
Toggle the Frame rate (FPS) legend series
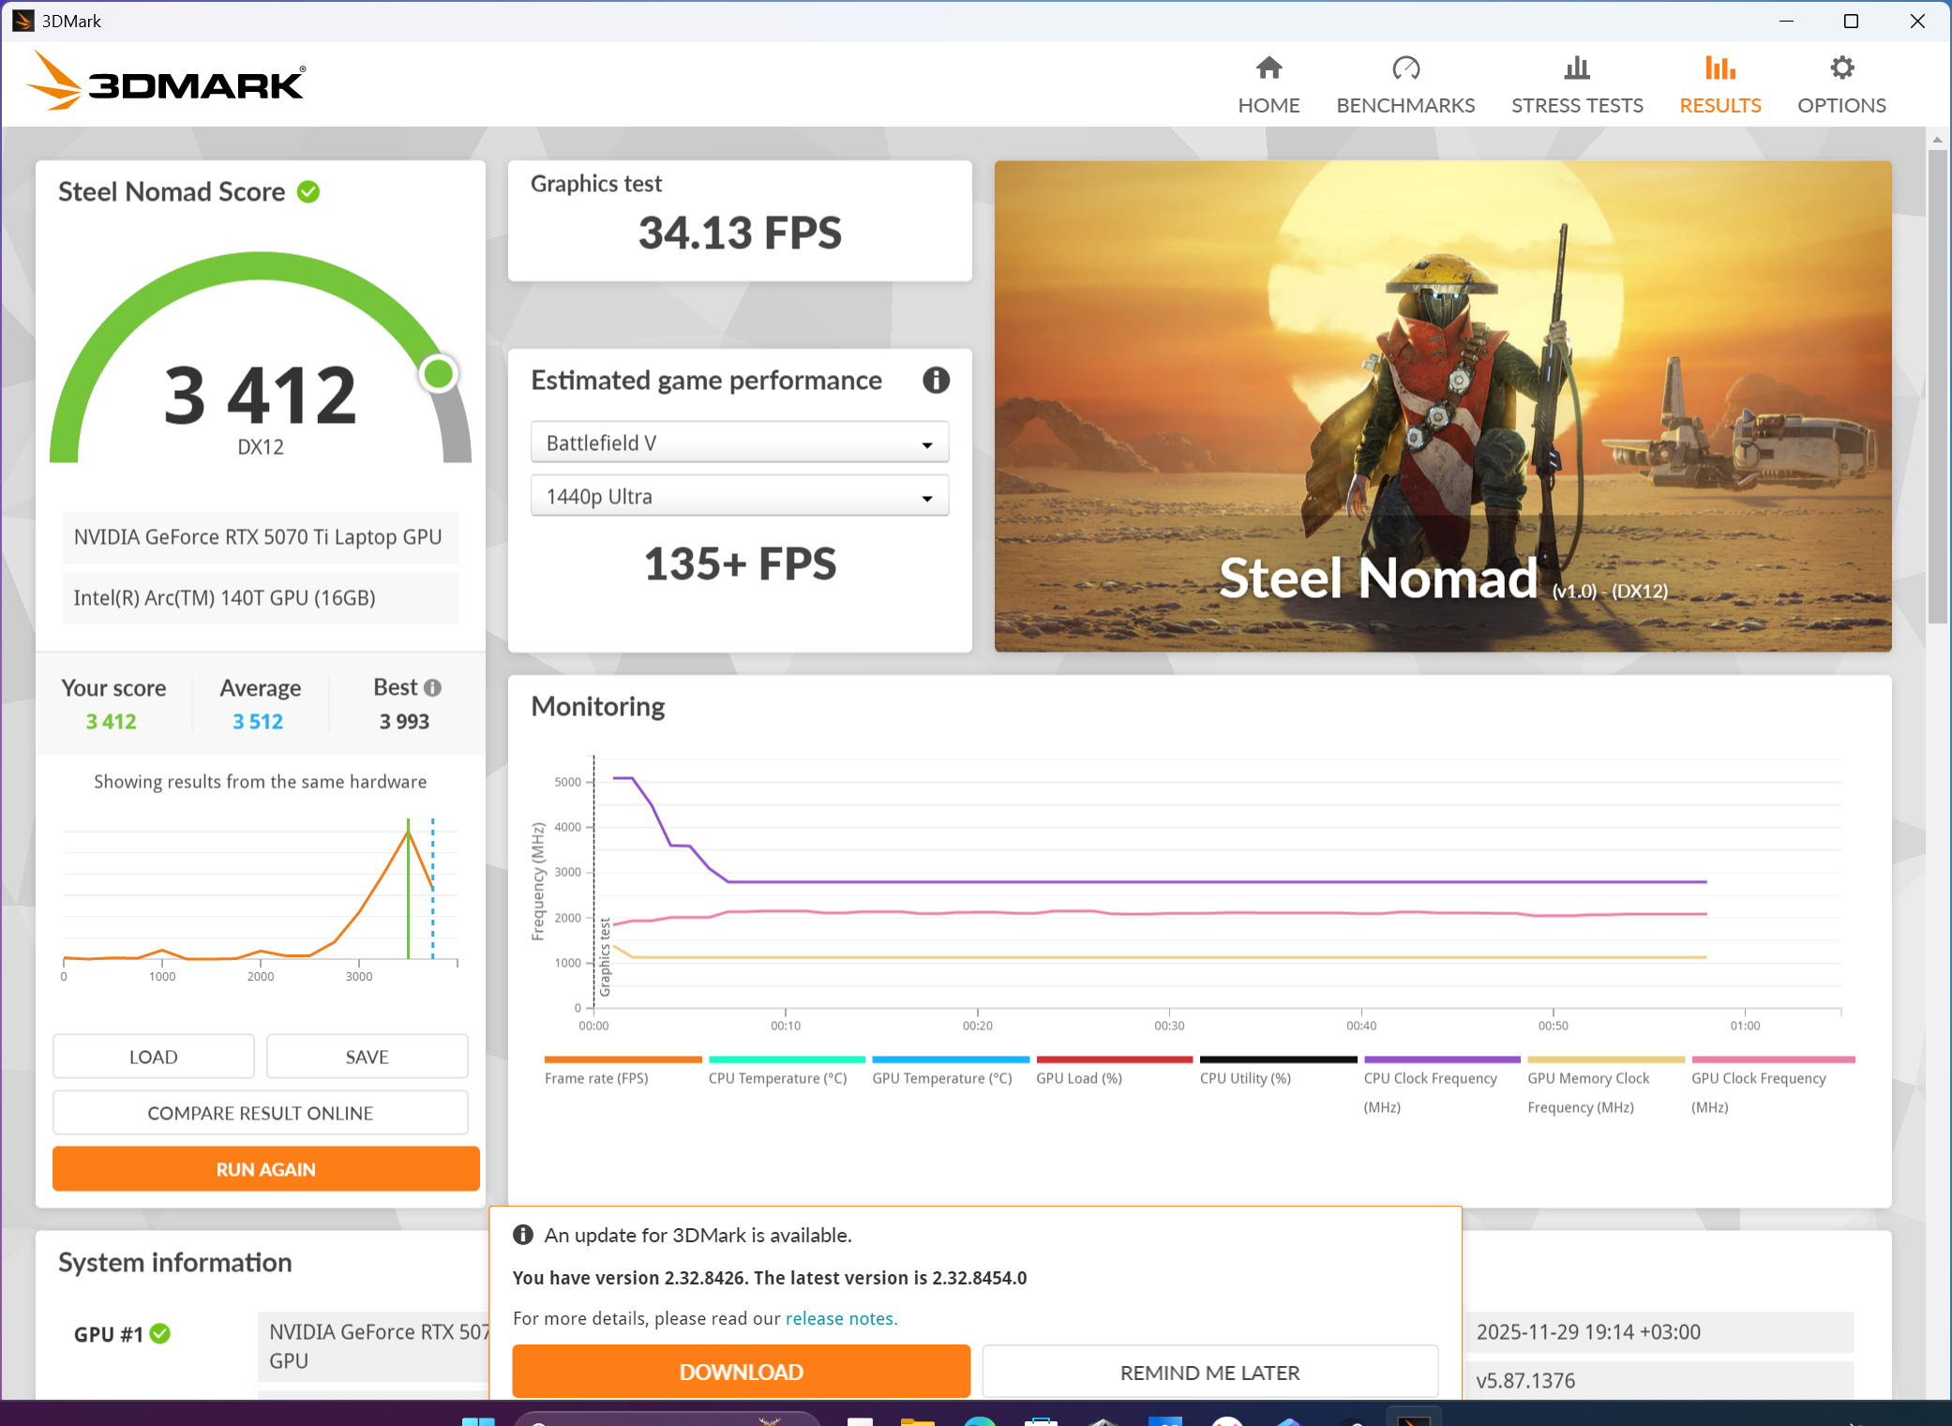[x=596, y=1077]
